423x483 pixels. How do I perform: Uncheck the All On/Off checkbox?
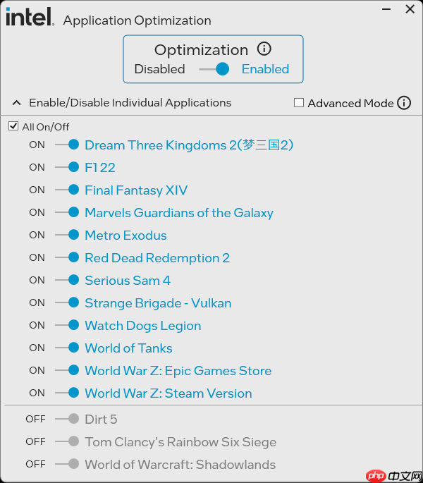click(x=13, y=127)
